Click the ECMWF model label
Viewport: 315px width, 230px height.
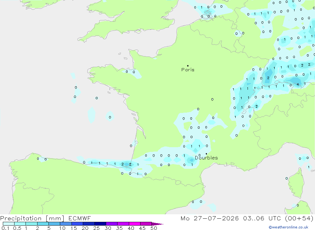pyautogui.click(x=80, y=218)
